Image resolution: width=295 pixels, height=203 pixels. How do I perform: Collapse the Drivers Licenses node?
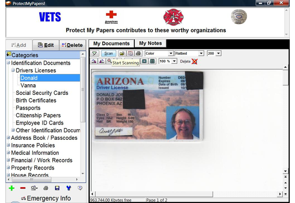13,70
